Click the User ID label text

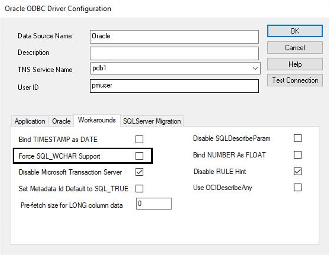(x=28, y=87)
